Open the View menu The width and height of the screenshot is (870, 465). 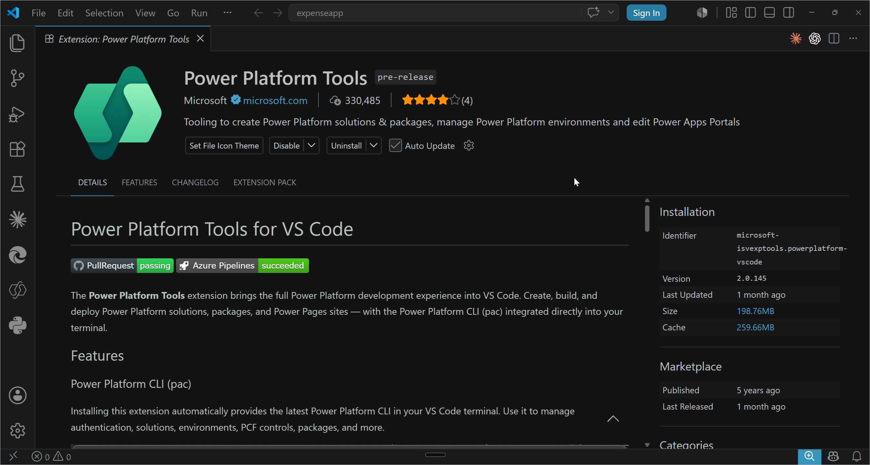(145, 13)
